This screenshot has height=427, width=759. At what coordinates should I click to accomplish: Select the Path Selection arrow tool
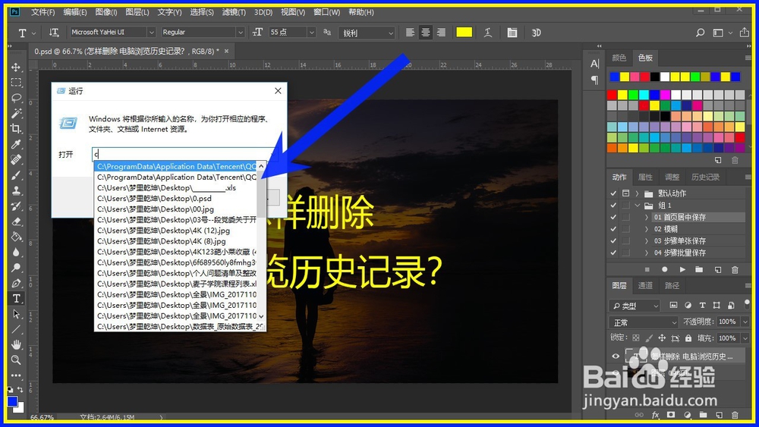[x=16, y=314]
